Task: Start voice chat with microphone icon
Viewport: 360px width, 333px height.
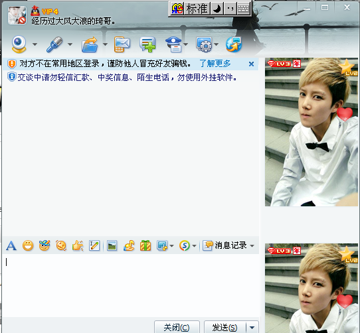Action: click(54, 44)
